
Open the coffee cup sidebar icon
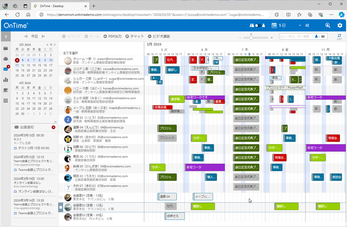[x=6, y=90]
